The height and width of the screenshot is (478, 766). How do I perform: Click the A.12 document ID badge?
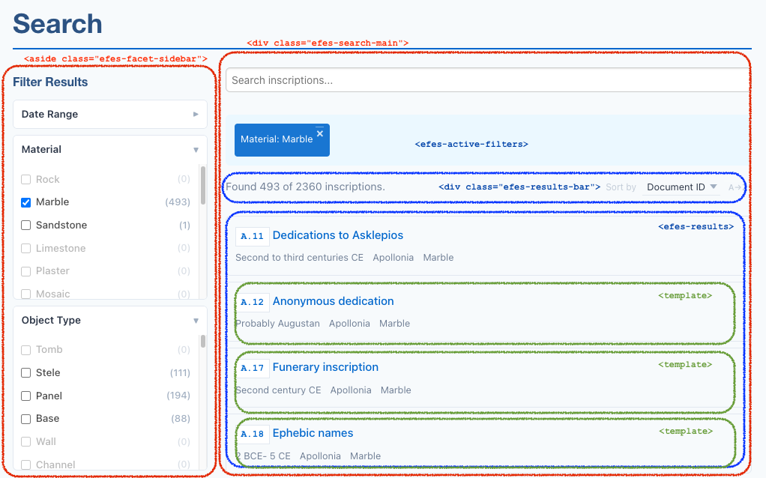click(253, 302)
